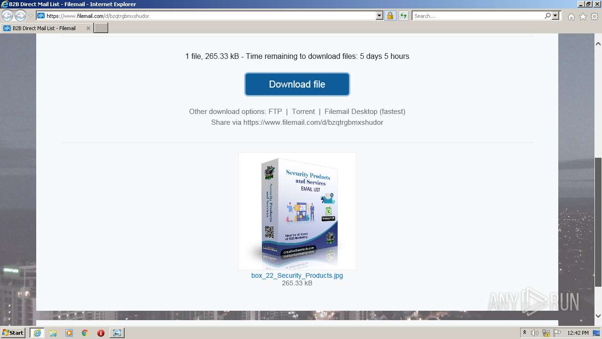
Task: Open the red Opera taskbar icon
Action: [x=101, y=333]
